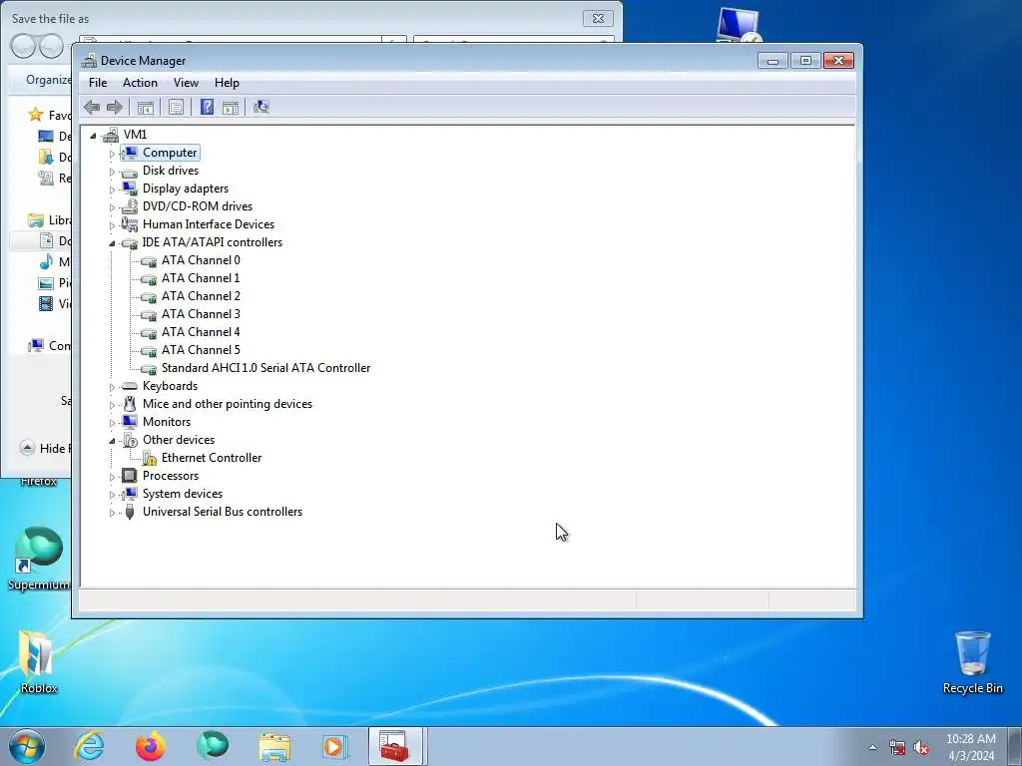Click the Device Manager toolbox taskbar button
This screenshot has width=1022, height=766.
tap(395, 746)
